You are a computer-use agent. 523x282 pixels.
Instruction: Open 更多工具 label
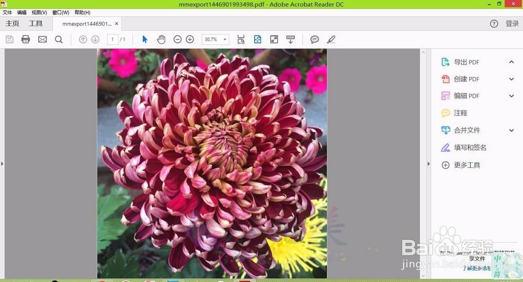click(x=467, y=165)
